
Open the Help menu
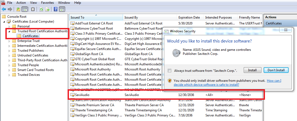pos(78,3)
